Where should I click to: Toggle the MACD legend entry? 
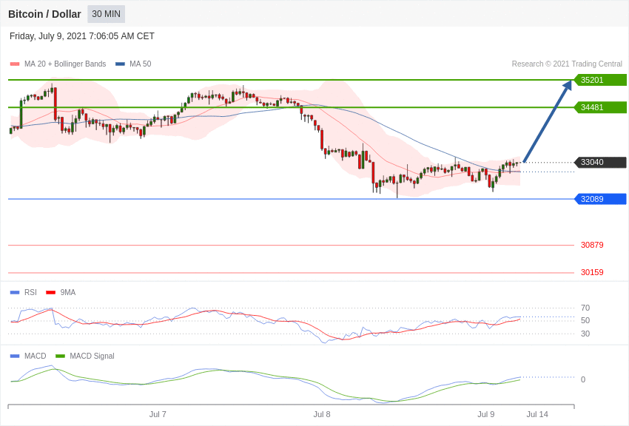28,356
